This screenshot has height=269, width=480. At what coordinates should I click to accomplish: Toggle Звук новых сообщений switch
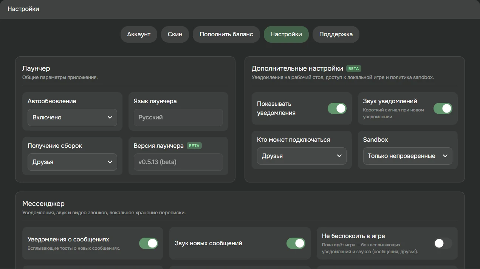point(296,243)
